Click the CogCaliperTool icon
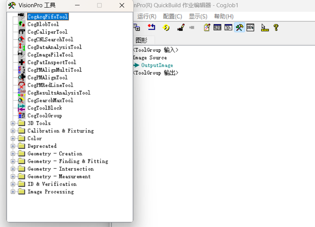The image size is (315, 227). [21, 32]
